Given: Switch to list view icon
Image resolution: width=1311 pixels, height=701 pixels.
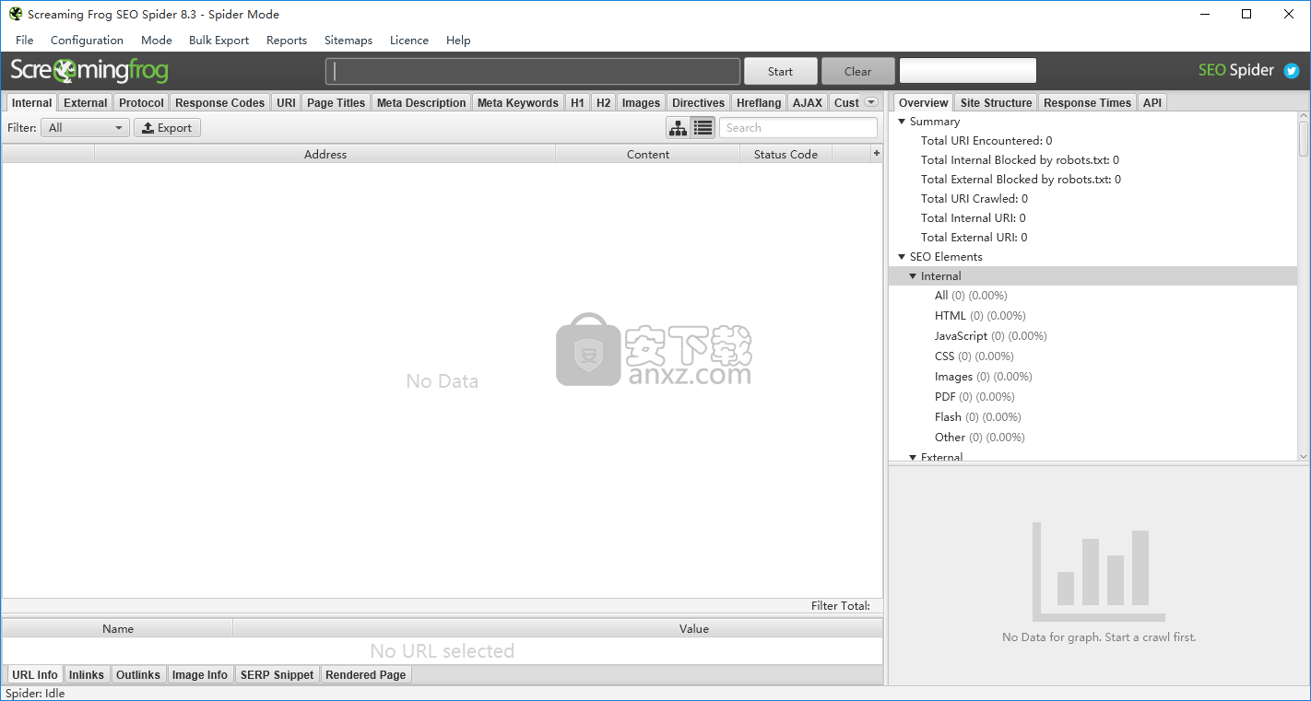Looking at the screenshot, I should [703, 128].
